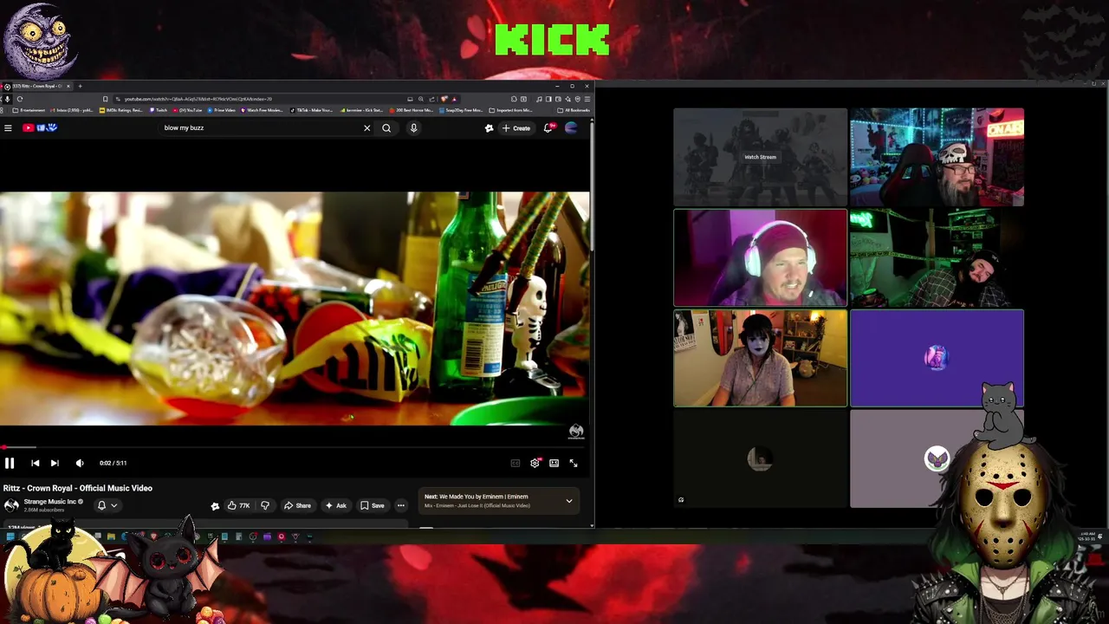Select the face-paint participant webcam tile
The height and width of the screenshot is (624, 1109).
click(760, 358)
